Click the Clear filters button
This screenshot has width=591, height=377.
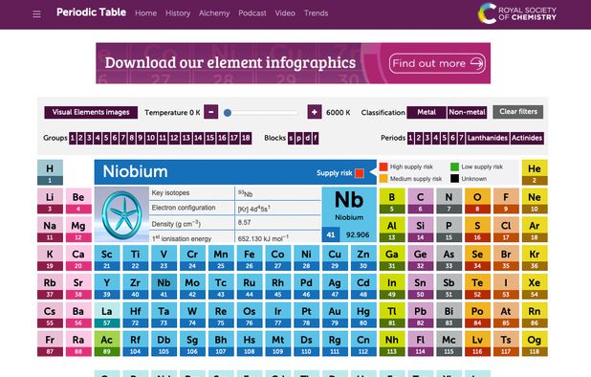518,112
